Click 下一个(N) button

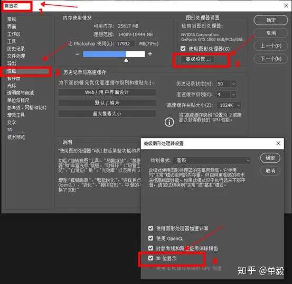[270, 59]
